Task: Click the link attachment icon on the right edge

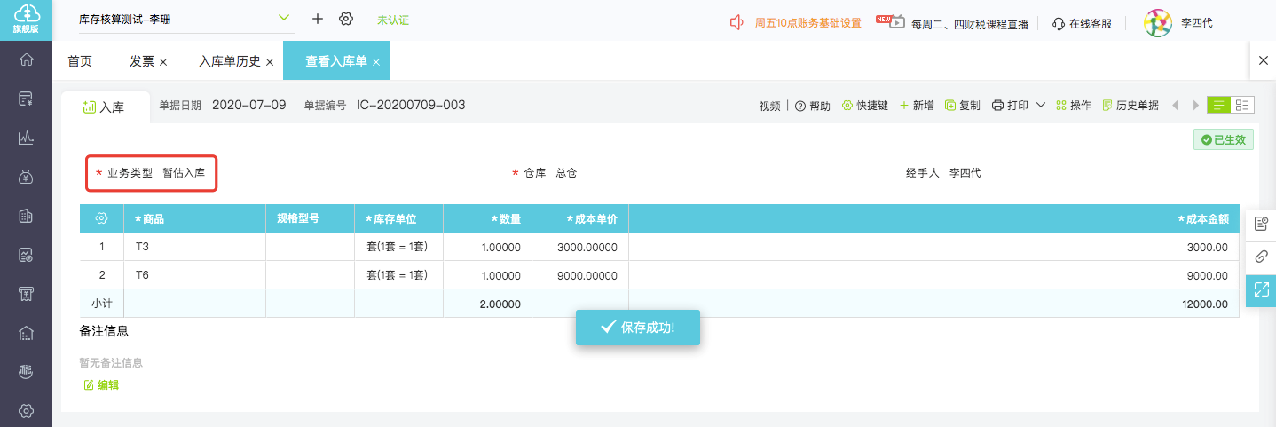Action: (1261, 257)
